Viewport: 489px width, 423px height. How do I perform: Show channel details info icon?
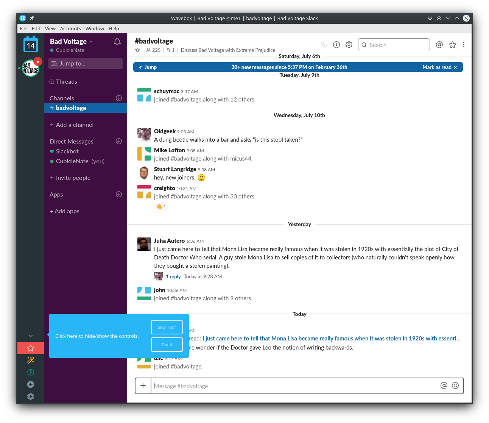(x=336, y=45)
